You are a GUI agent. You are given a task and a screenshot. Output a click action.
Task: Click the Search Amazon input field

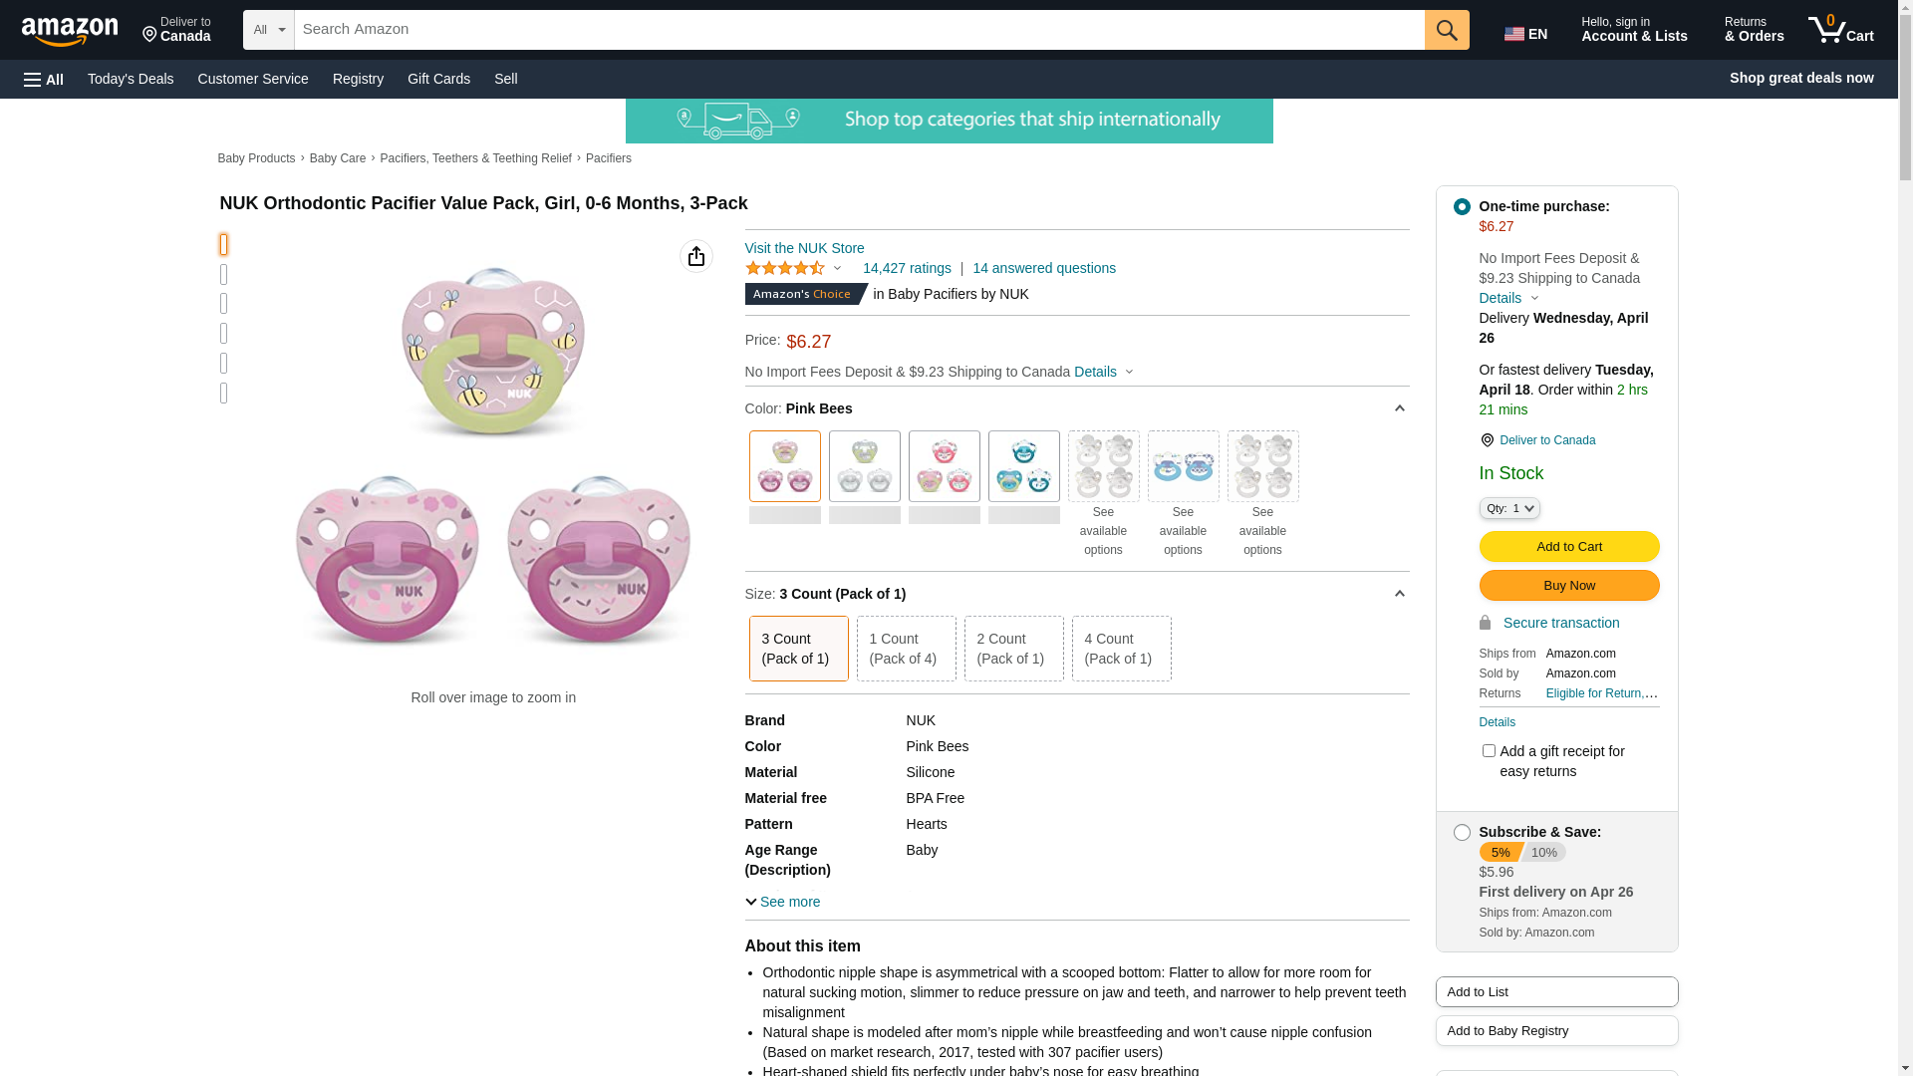(x=857, y=30)
